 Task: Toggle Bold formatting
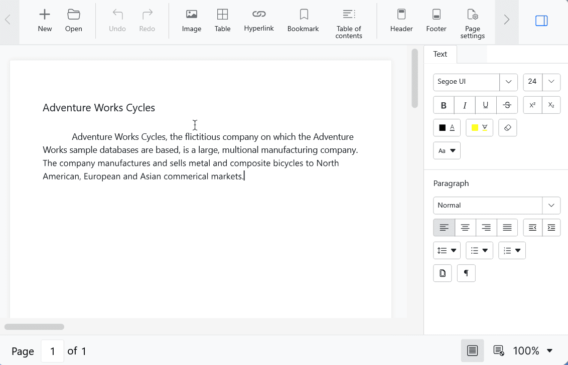pos(444,105)
